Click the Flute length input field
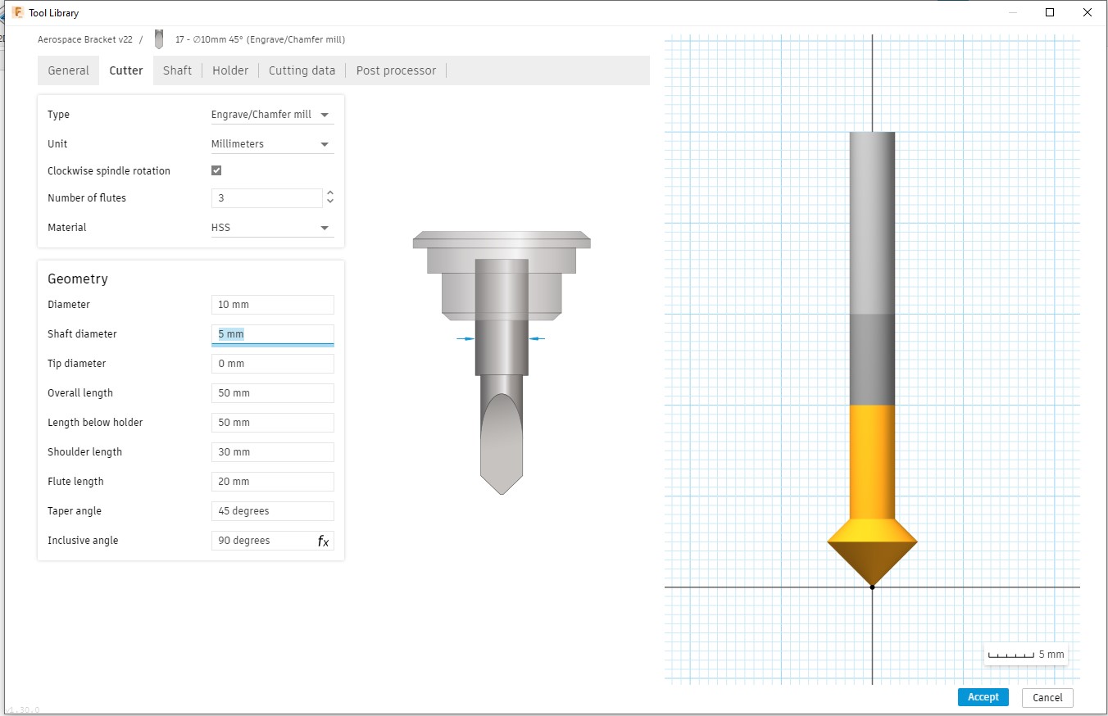Image resolution: width=1108 pixels, height=716 pixels. [272, 482]
